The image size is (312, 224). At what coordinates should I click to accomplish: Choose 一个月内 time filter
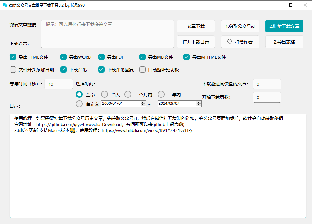(128, 94)
